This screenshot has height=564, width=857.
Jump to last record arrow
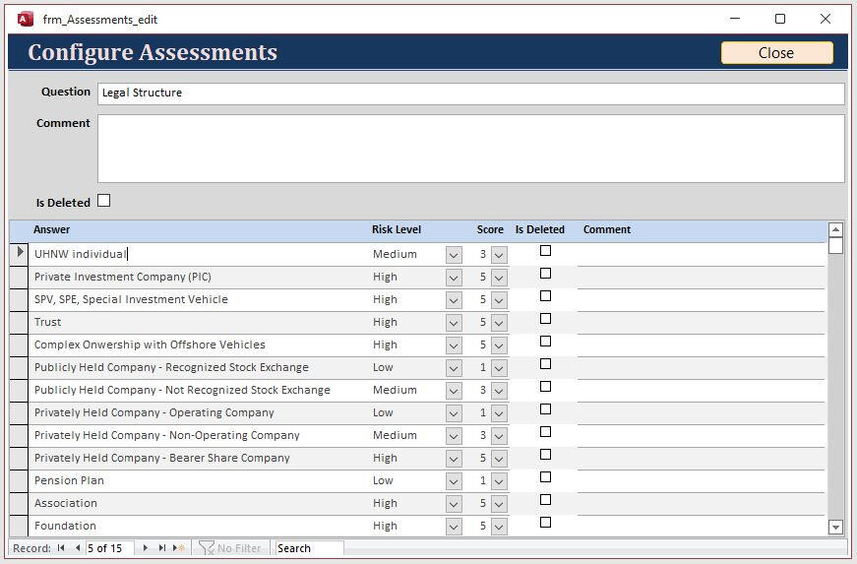(x=162, y=548)
